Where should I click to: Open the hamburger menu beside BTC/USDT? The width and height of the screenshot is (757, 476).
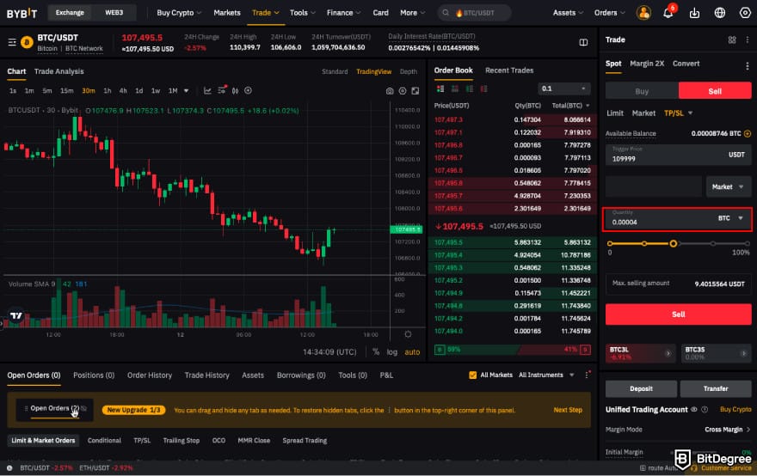click(x=12, y=42)
